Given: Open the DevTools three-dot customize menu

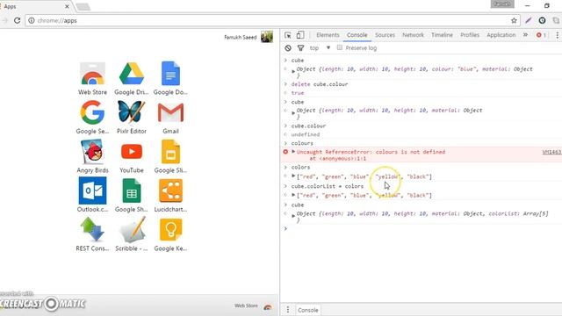Looking at the screenshot, I should click(x=557, y=35).
